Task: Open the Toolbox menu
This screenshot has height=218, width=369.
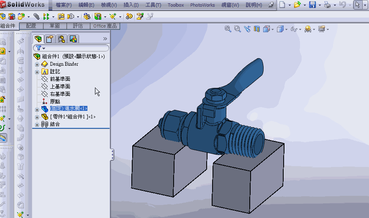Action: pos(176,5)
